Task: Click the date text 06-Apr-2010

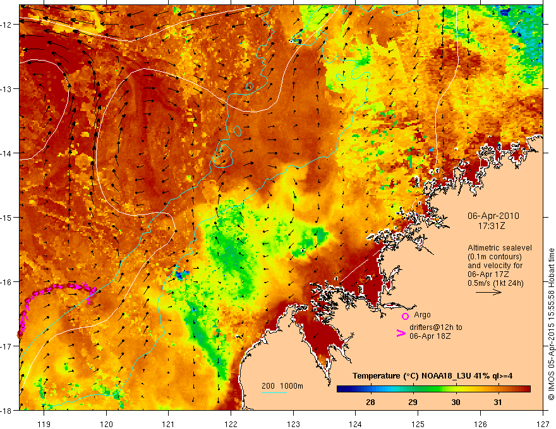Action: pyautogui.click(x=493, y=216)
